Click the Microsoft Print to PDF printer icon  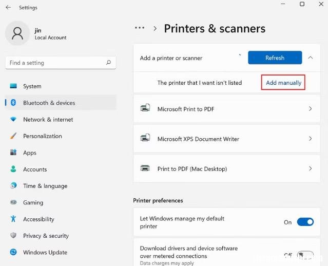click(145, 108)
